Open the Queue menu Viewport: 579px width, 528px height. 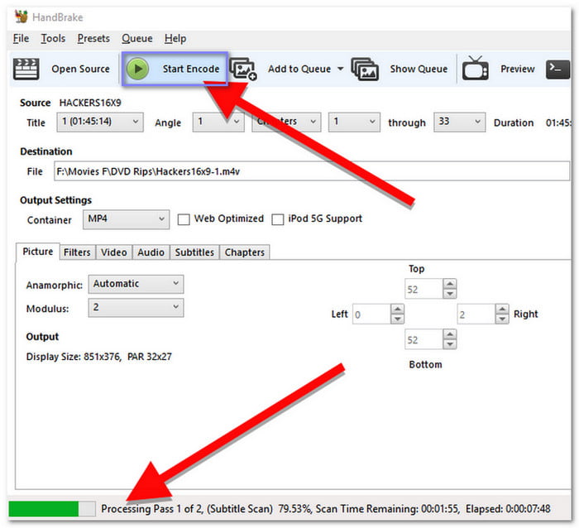[137, 38]
